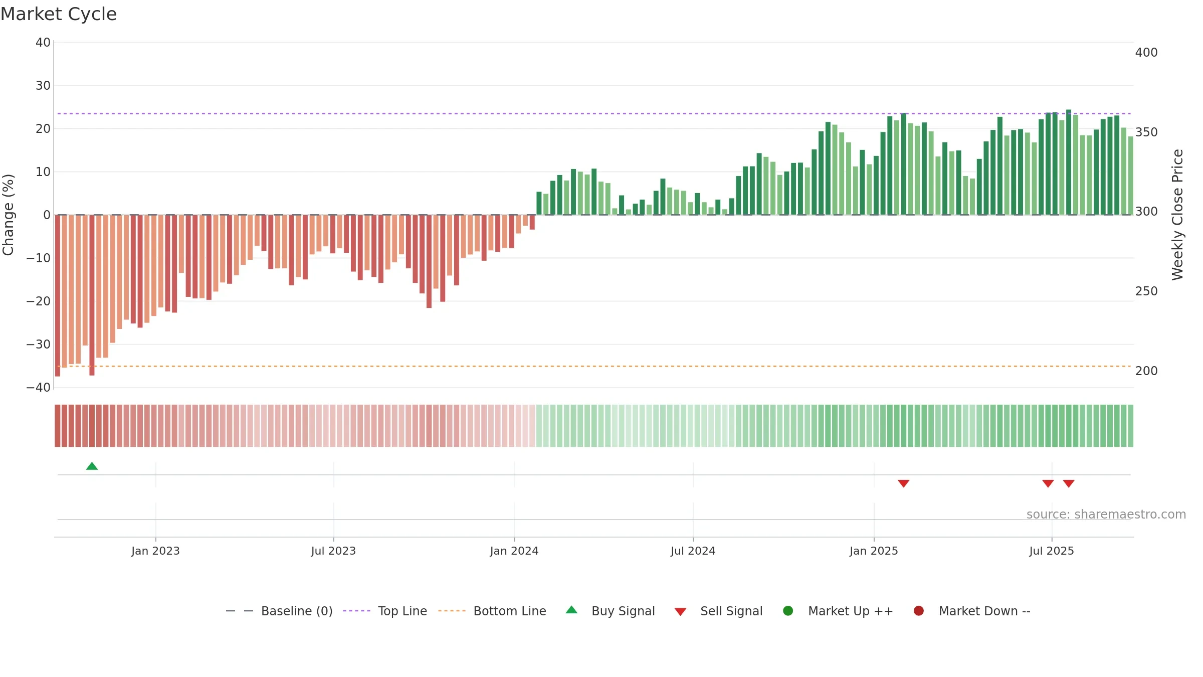This screenshot has width=1203, height=677.
Task: Click the gray dashed baseline legend swatch
Action: click(240, 611)
